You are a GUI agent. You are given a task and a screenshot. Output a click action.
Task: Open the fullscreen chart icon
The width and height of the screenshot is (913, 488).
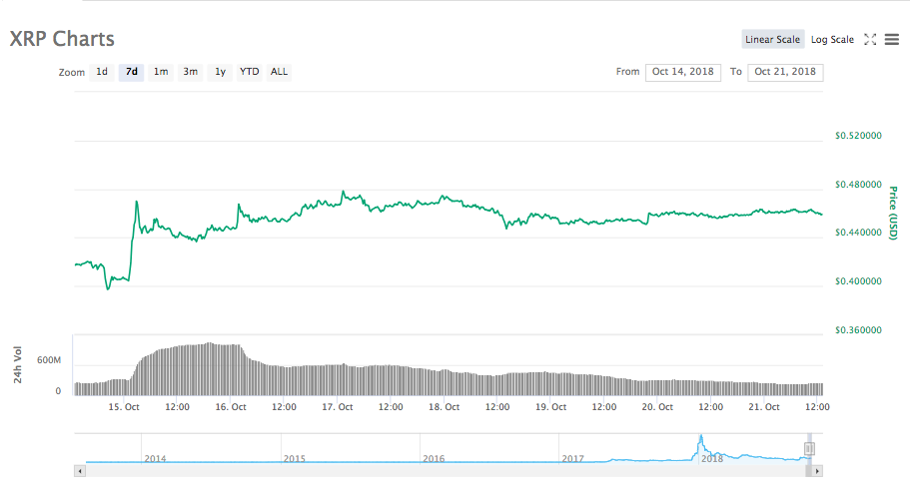coord(870,40)
